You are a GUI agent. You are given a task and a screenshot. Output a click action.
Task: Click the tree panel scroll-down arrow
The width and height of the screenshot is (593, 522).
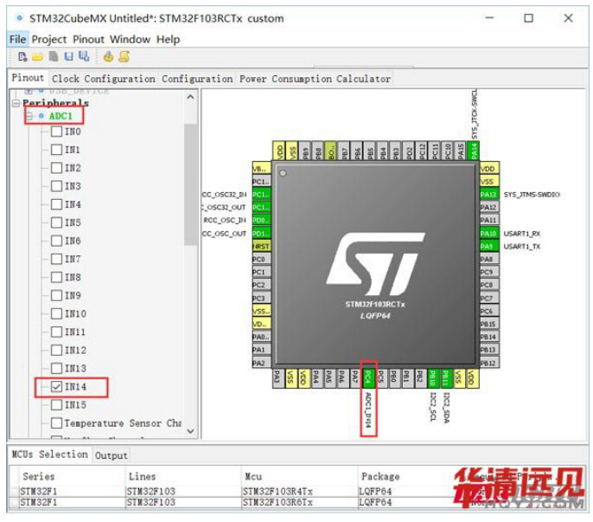pyautogui.click(x=191, y=431)
